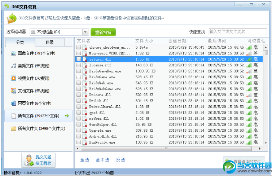Tick the license.rtf checkbox
This screenshot has width=272, height=176.
tap(79, 65)
